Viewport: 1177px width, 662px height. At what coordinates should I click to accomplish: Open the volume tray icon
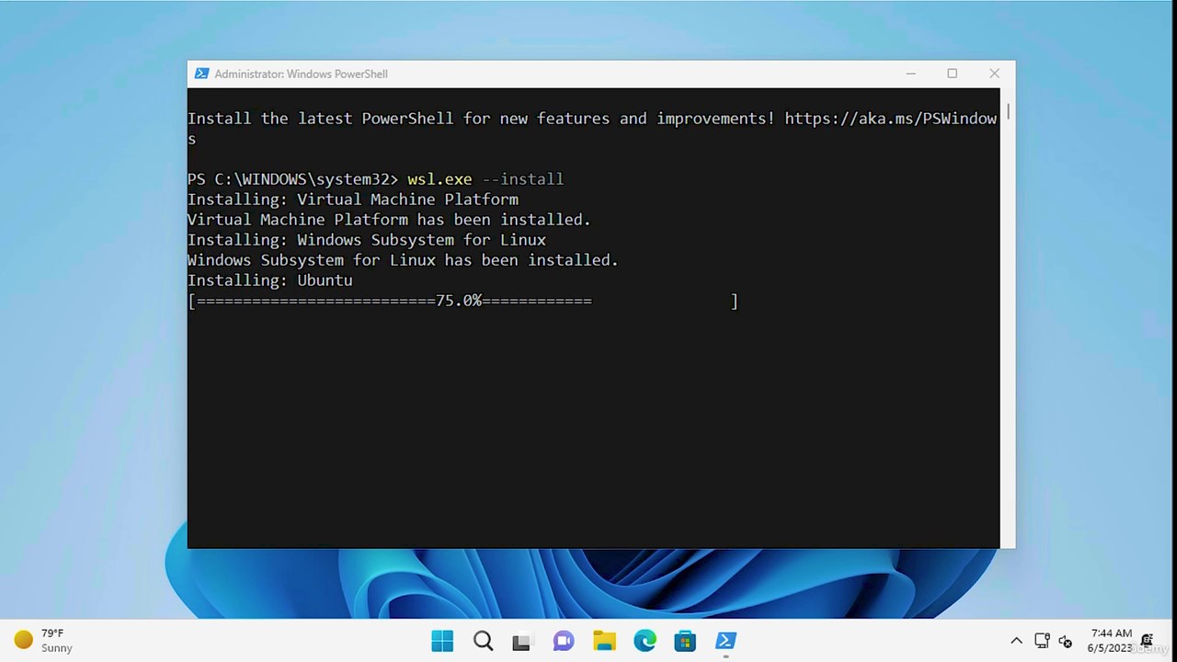click(x=1066, y=641)
